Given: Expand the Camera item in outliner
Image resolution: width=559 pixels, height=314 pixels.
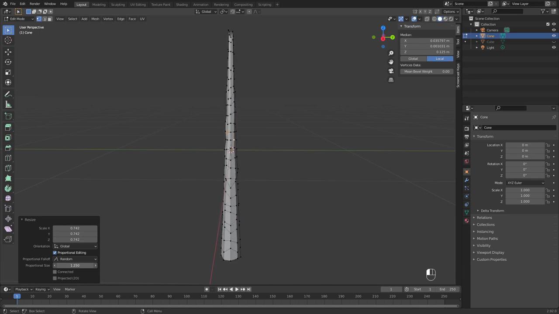Looking at the screenshot, I should click(477, 30).
